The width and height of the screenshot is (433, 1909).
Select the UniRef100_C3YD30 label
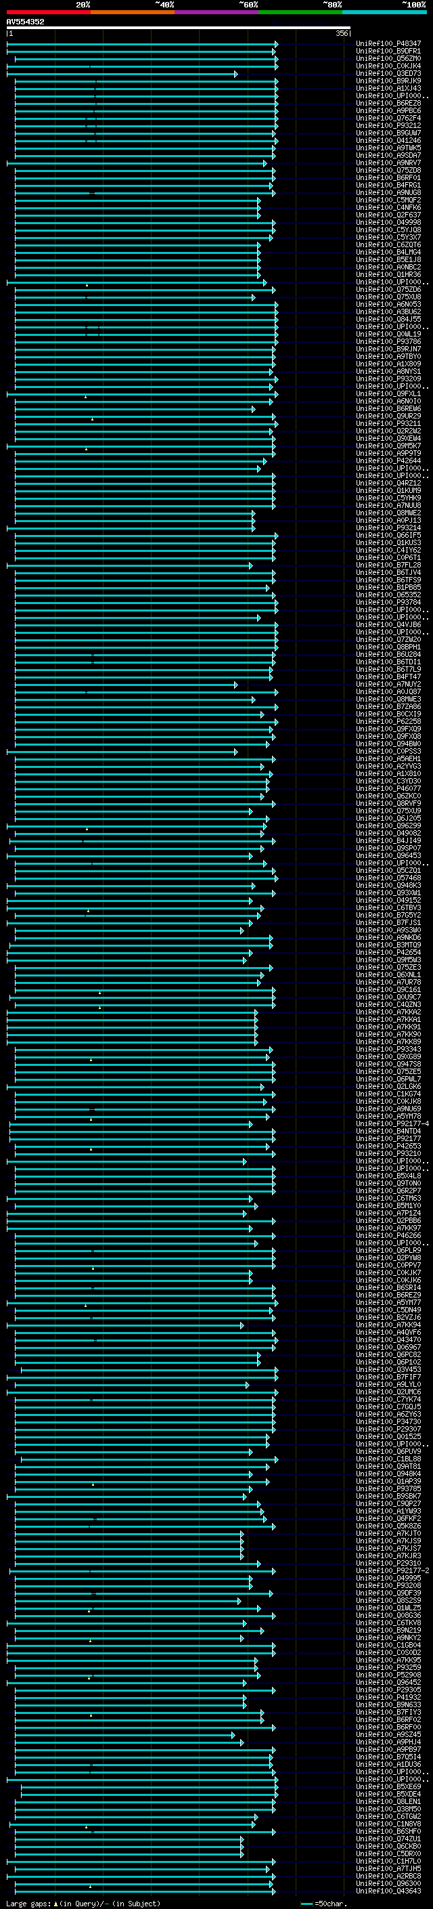pyautogui.click(x=388, y=780)
